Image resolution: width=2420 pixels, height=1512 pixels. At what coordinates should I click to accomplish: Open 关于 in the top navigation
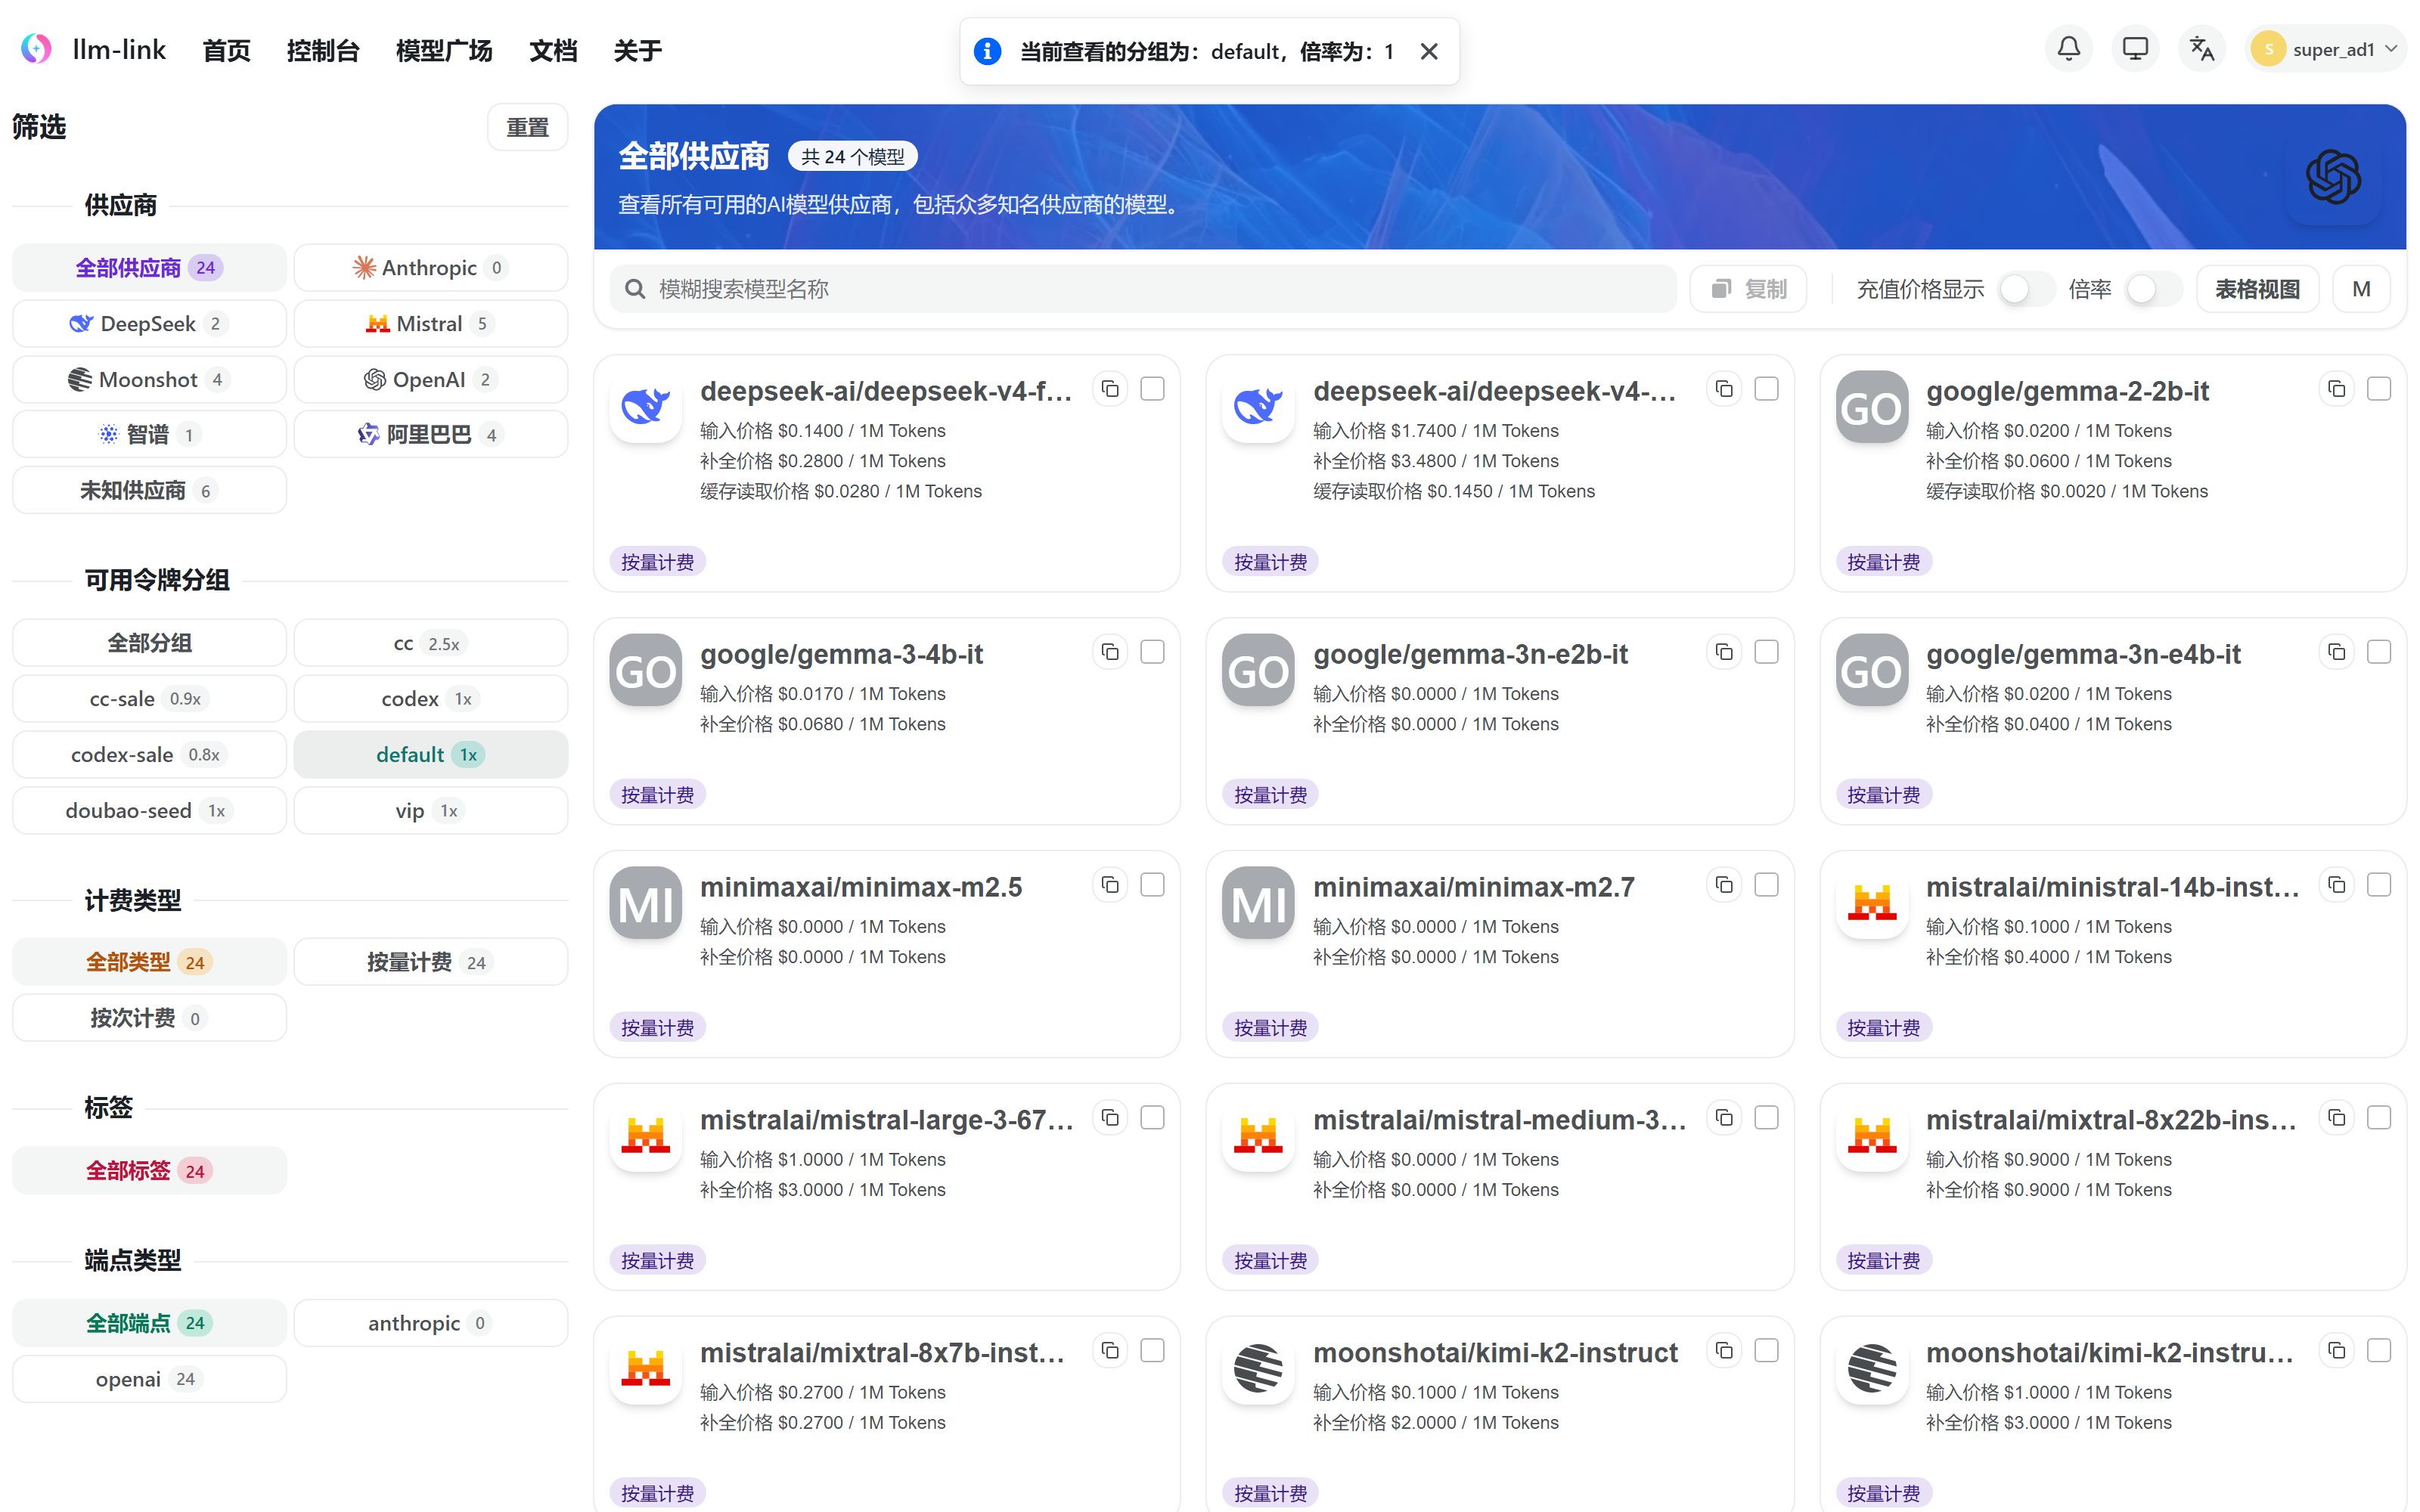pos(637,50)
